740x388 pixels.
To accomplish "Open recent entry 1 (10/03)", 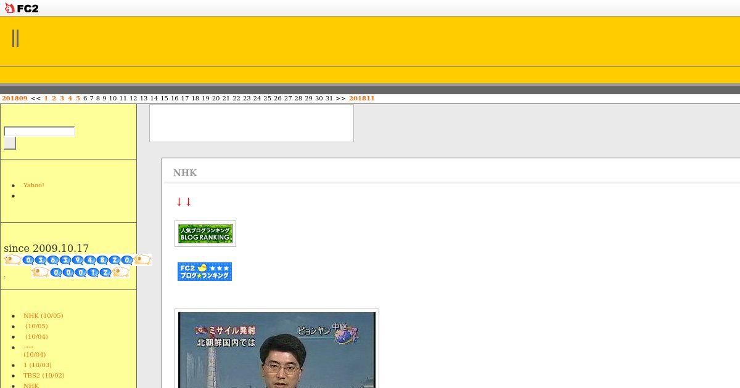I will 38,365.
